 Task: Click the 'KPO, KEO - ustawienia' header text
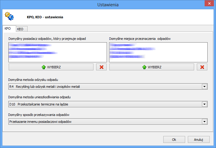click(45, 17)
